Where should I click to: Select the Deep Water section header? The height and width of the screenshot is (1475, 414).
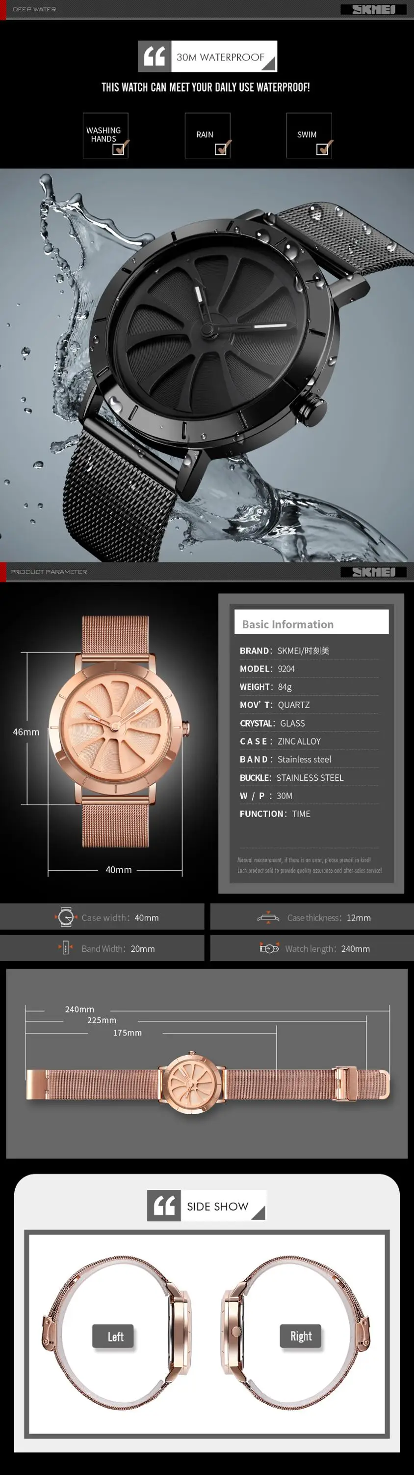[x=34, y=9]
